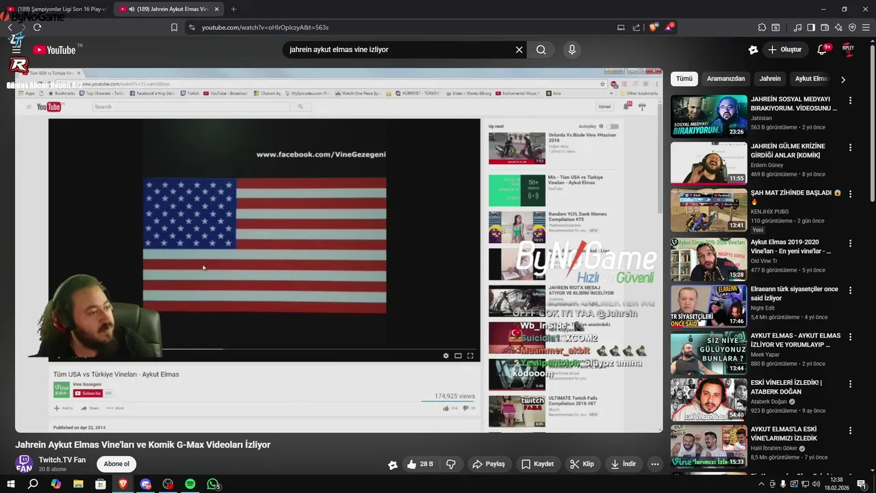Open Brave Shields lion icon
This screenshot has height=493, width=876.
pyautogui.click(x=653, y=27)
